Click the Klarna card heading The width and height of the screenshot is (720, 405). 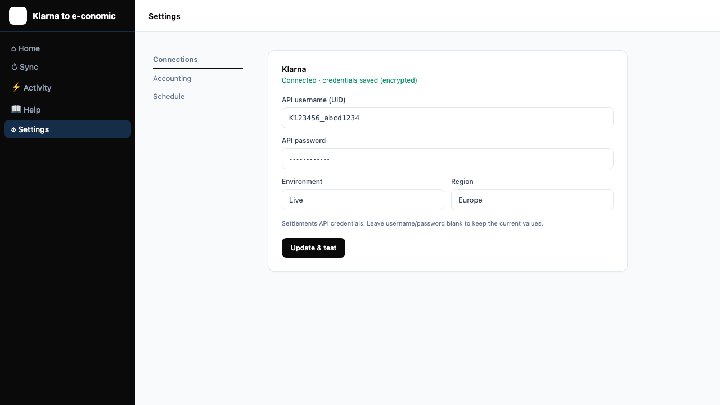[x=294, y=69]
